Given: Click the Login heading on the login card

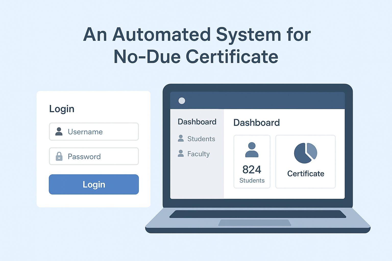Looking at the screenshot, I should [x=62, y=109].
